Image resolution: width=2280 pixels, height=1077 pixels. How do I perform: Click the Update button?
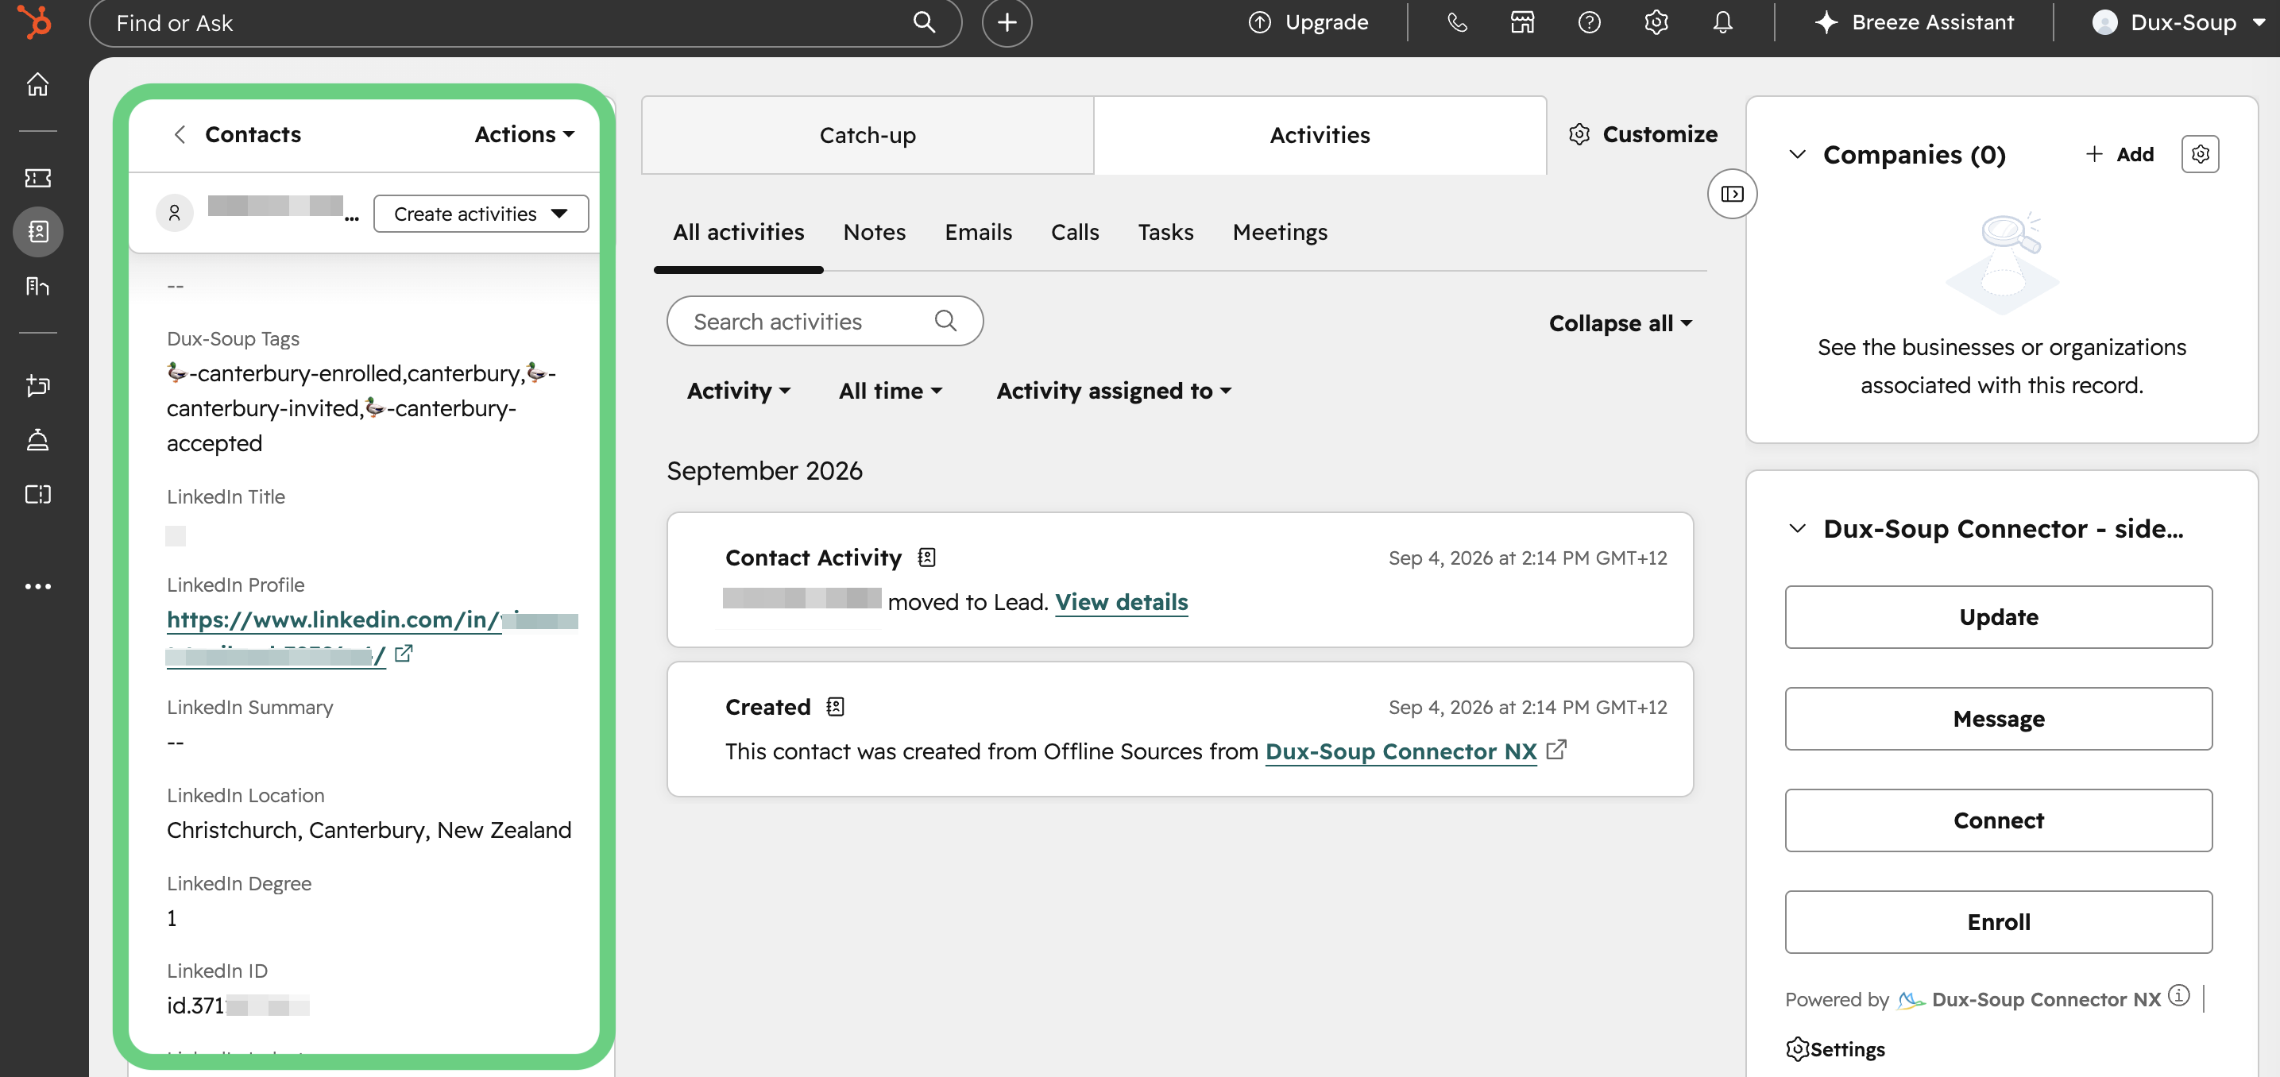[x=1999, y=617]
